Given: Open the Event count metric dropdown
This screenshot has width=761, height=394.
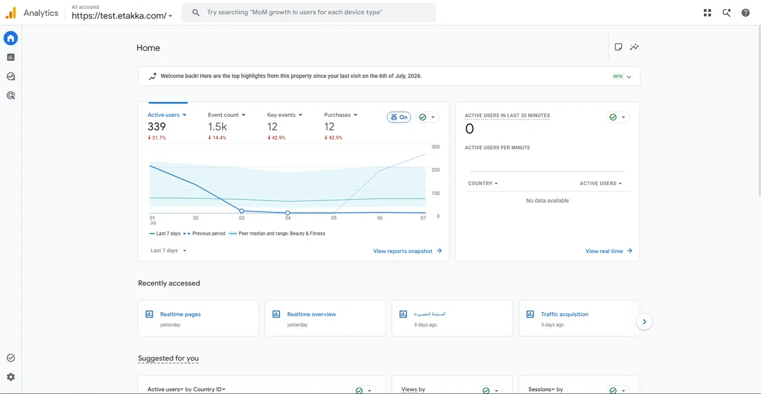Looking at the screenshot, I should 226,115.
